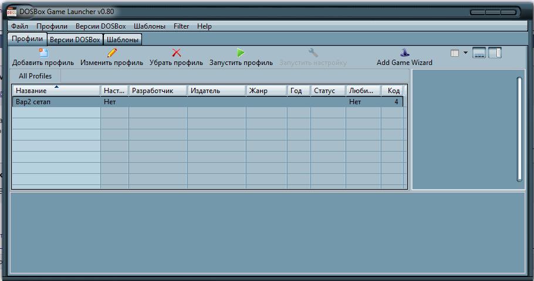Click the Нет value under Наст... column
This screenshot has width=534, height=281.
coord(110,102)
